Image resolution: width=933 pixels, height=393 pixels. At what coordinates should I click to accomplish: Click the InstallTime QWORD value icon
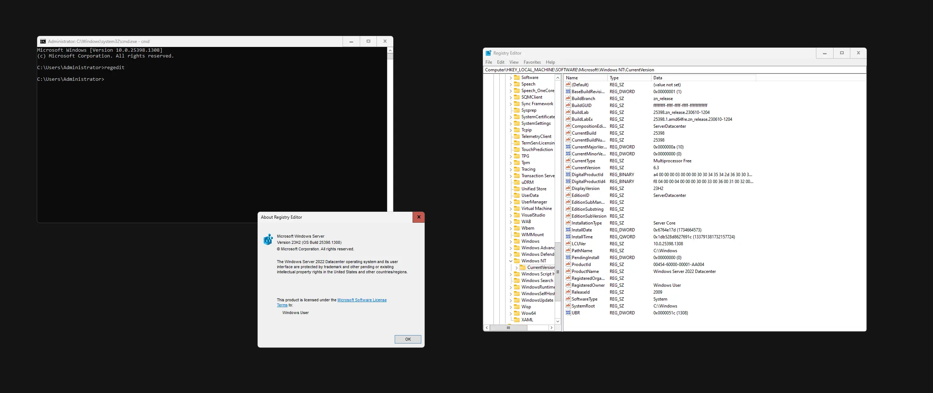pyautogui.click(x=568, y=237)
